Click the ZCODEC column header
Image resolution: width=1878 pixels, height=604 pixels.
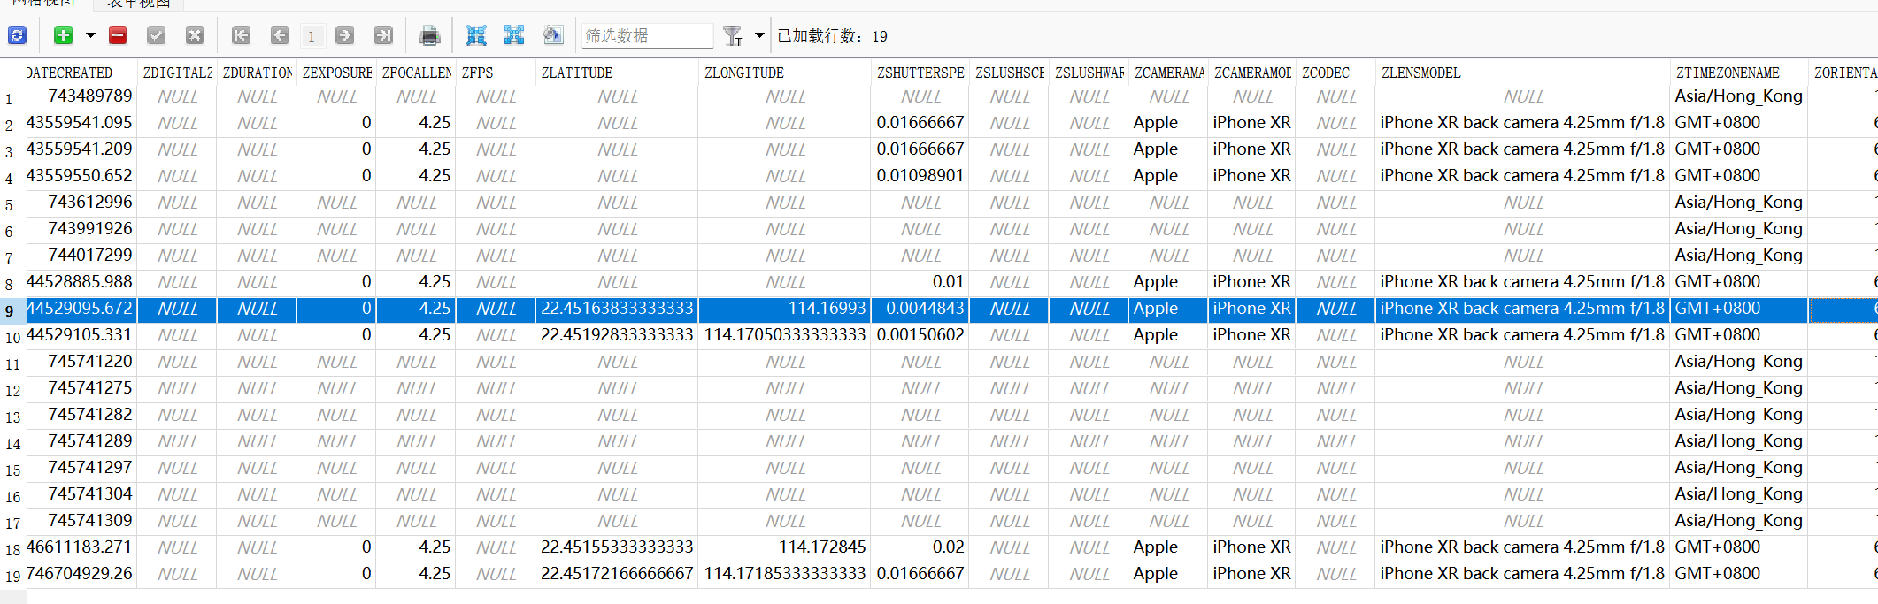coord(1336,73)
